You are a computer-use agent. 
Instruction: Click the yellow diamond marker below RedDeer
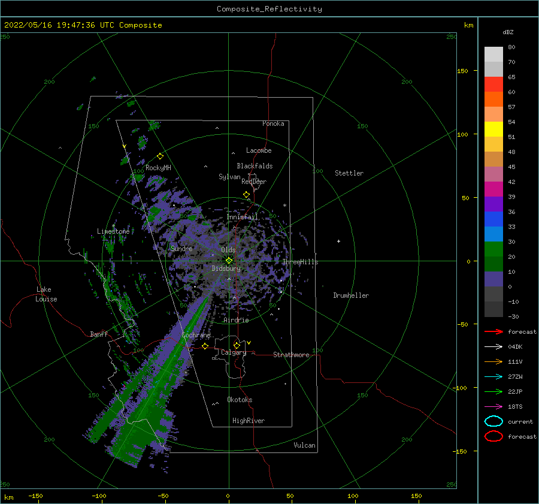[x=247, y=195]
